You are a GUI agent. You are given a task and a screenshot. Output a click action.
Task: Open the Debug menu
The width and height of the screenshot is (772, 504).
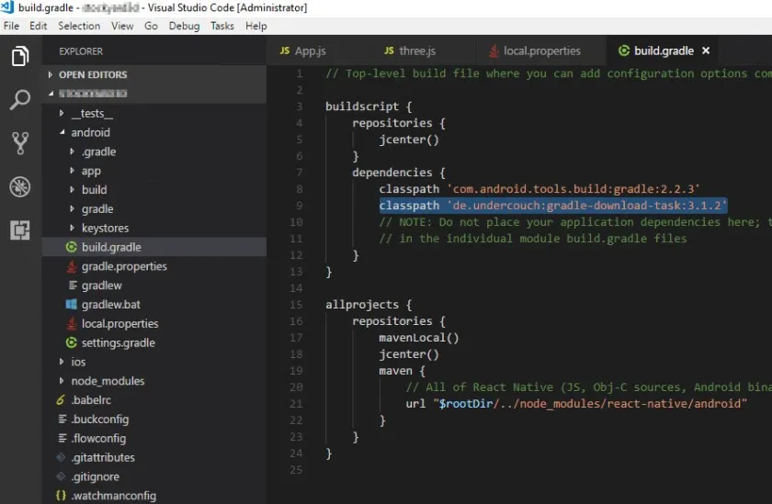[184, 26]
